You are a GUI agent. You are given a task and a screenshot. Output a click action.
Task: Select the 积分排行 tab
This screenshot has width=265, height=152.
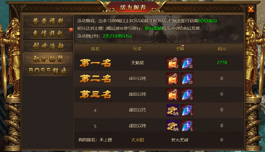point(48,59)
